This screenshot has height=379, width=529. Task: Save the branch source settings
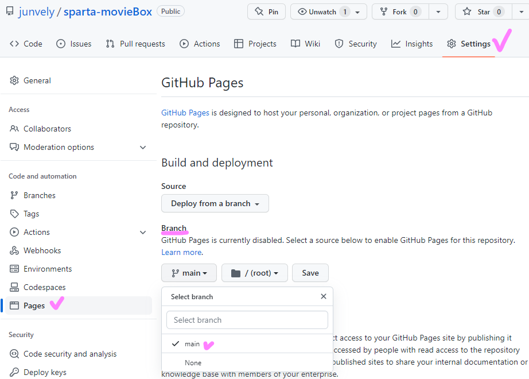[310, 273]
